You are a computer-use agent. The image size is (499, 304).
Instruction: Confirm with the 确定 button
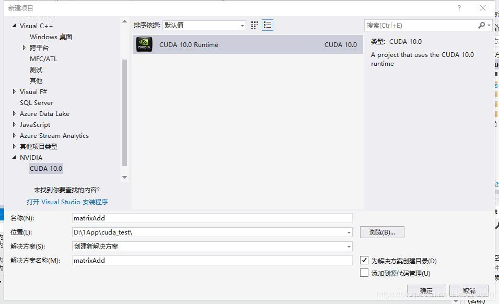coord(426,290)
